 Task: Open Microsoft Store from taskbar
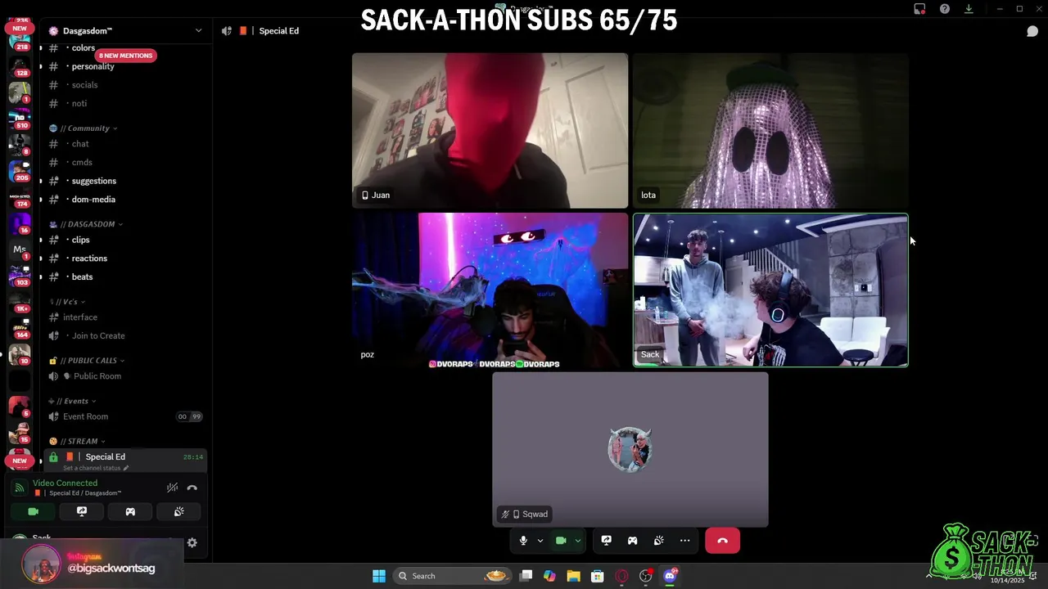coord(598,576)
